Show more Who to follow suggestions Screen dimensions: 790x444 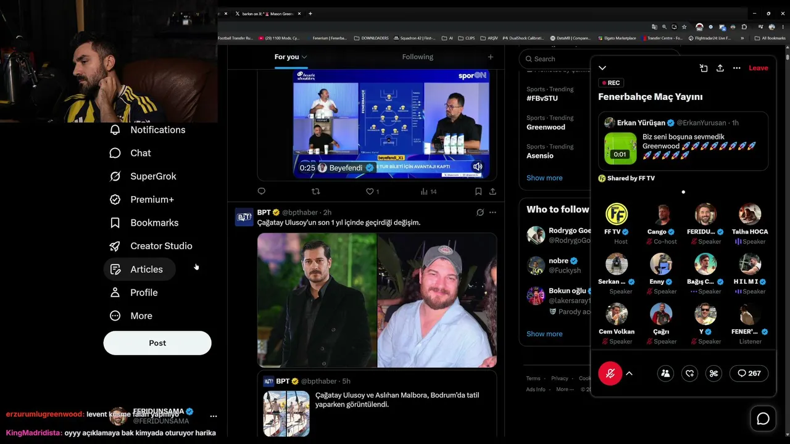[x=544, y=334]
